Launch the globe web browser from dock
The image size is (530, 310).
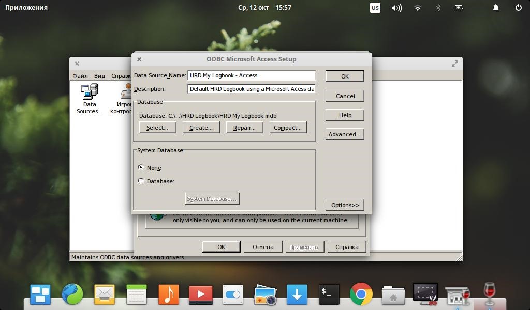point(72,294)
